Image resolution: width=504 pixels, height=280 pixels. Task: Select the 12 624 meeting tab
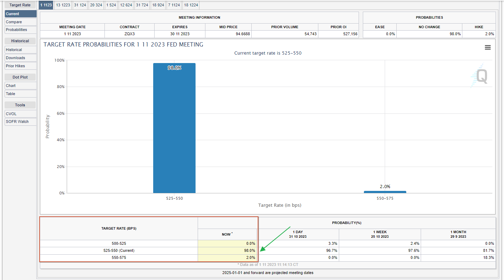pos(126,5)
